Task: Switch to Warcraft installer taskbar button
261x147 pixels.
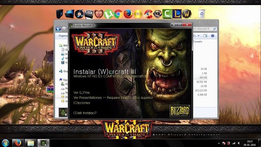Action: click(x=43, y=143)
